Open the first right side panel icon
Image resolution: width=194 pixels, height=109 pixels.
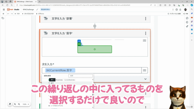[187, 18]
